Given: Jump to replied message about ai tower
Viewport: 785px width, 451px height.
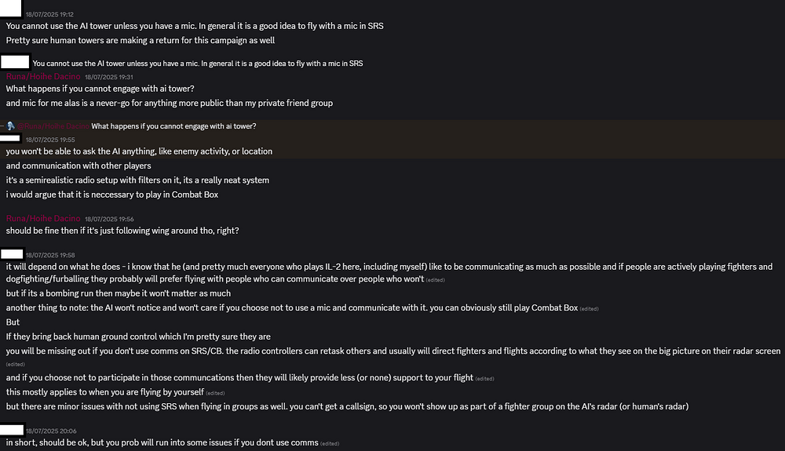Looking at the screenshot, I should [173, 126].
